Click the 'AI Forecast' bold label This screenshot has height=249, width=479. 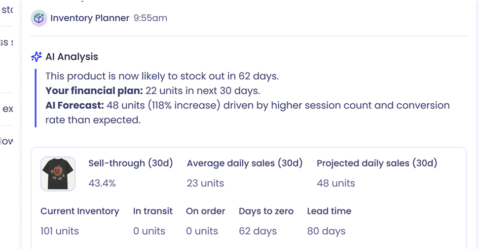[x=75, y=105]
